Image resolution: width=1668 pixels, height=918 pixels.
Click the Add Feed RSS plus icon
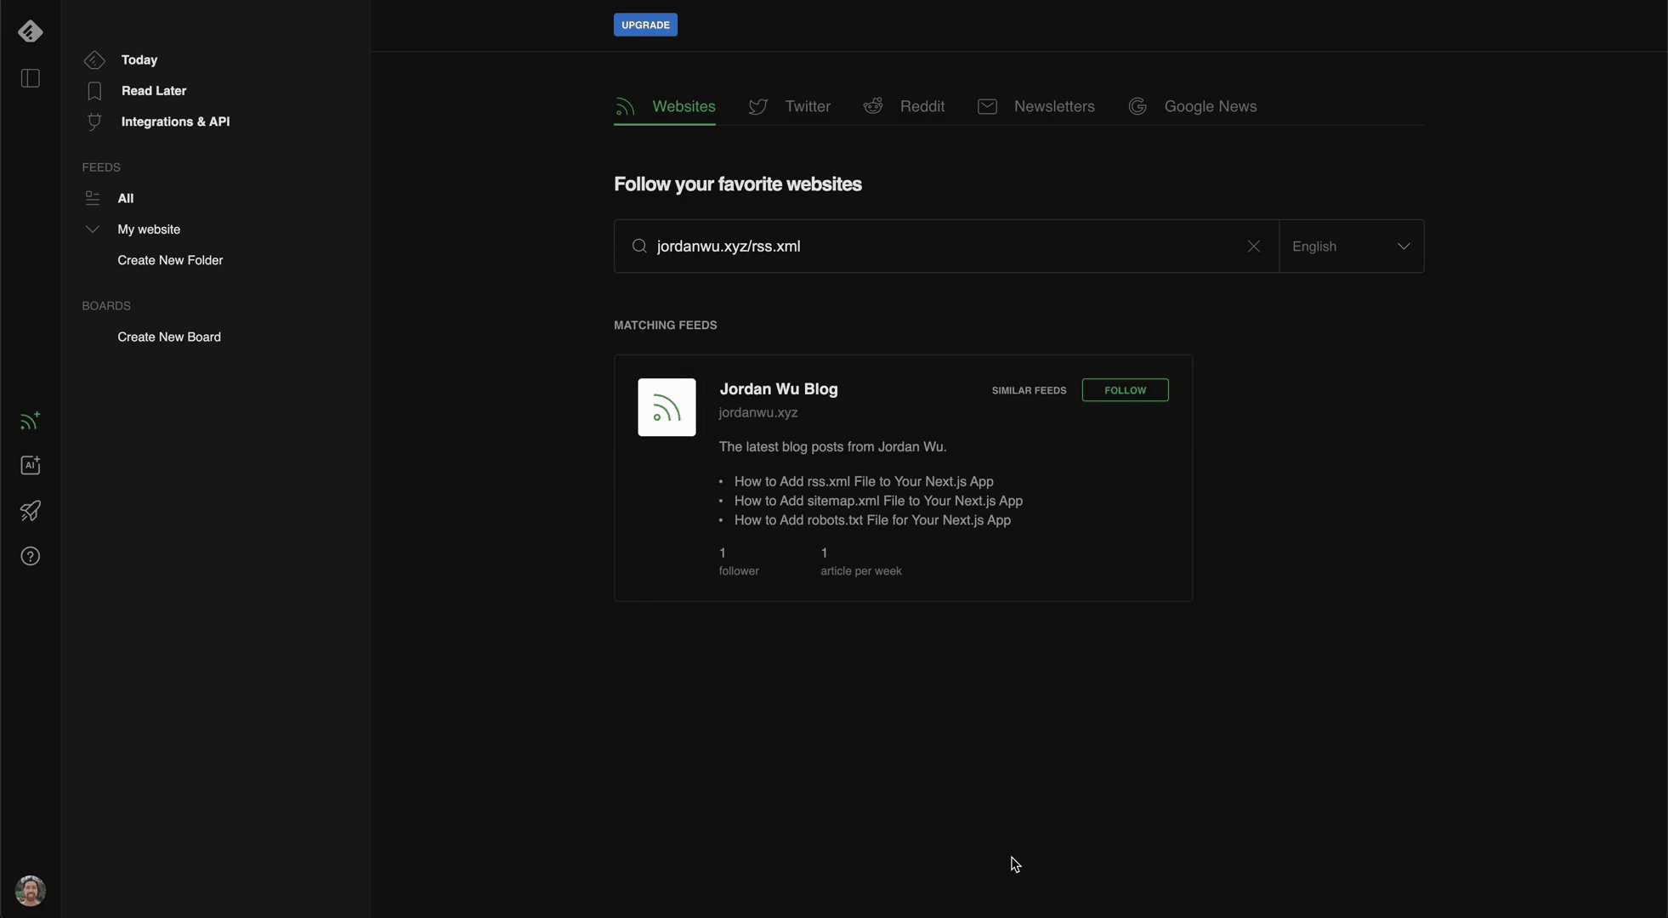[31, 420]
